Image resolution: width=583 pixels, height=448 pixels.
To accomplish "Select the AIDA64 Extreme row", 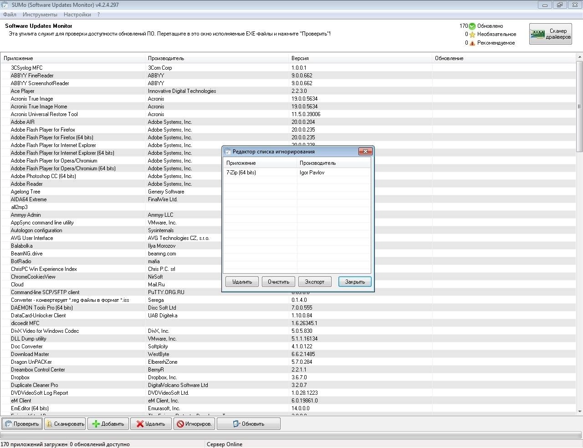I will pyautogui.click(x=111, y=199).
